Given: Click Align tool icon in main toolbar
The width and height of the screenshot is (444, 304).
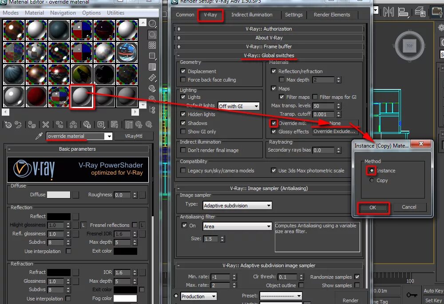Looking at the screenshot, I should [403, 12].
